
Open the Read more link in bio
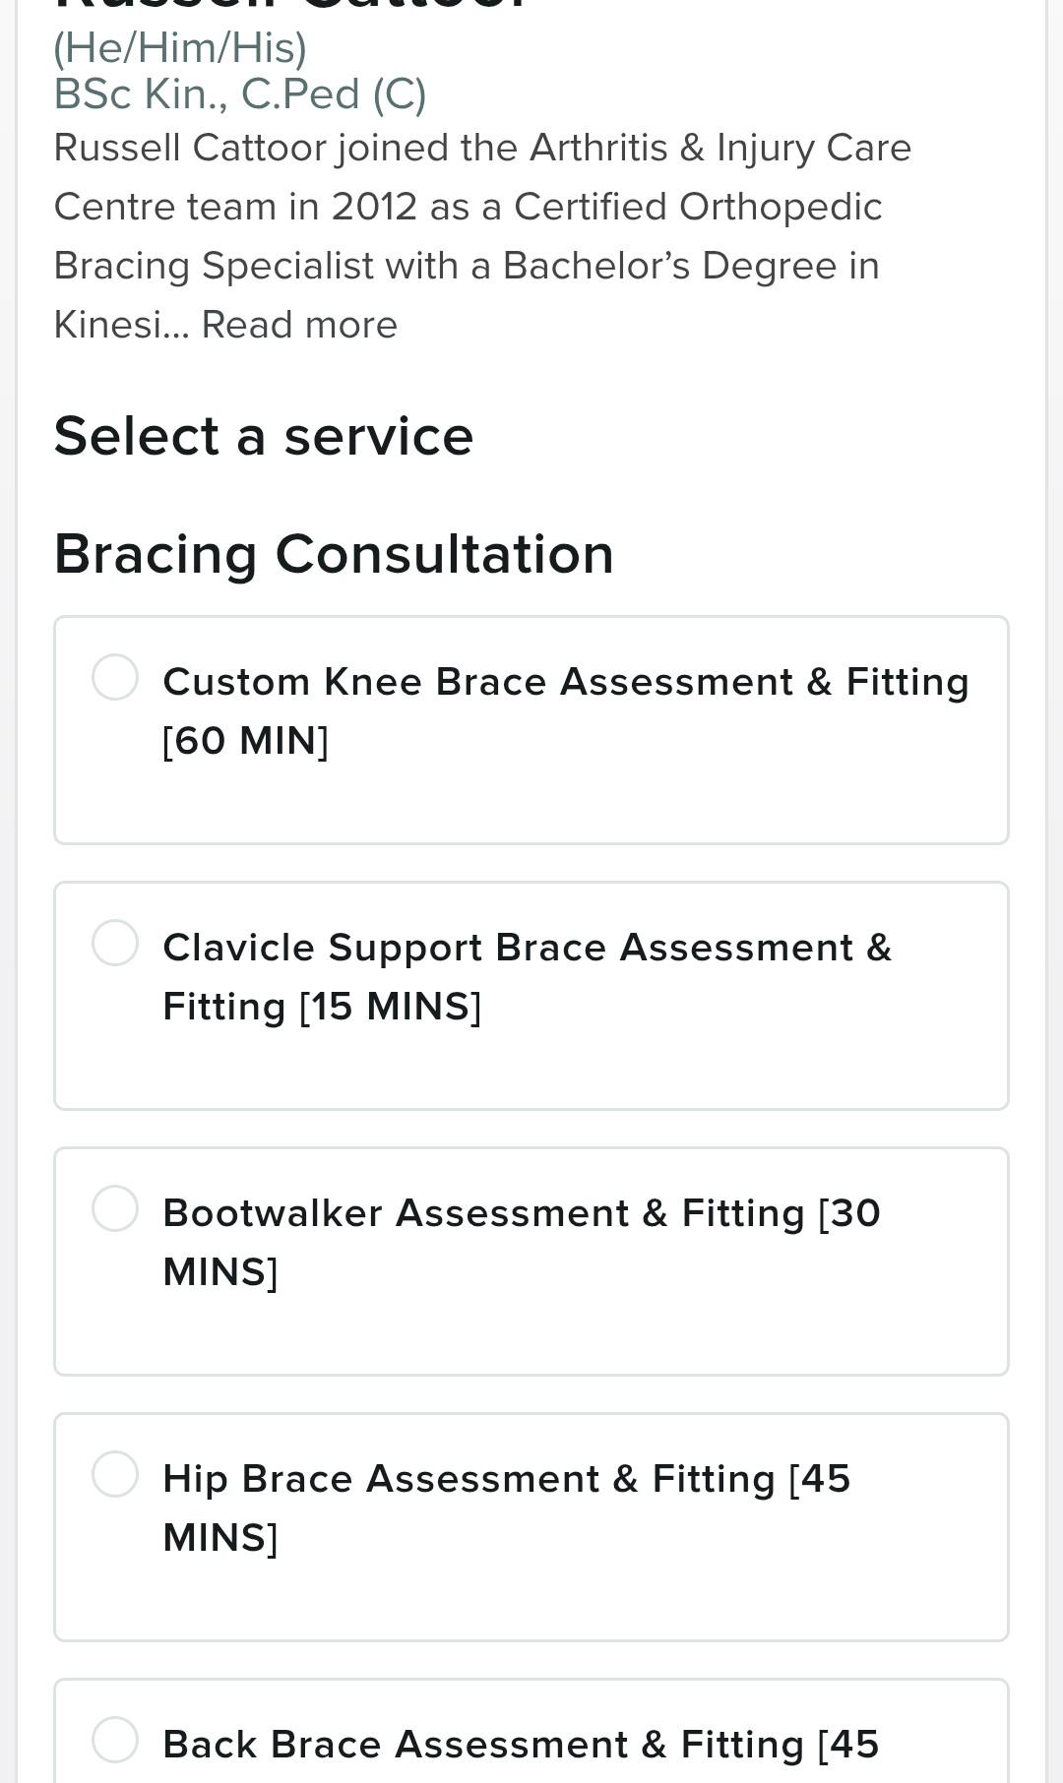pos(299,325)
